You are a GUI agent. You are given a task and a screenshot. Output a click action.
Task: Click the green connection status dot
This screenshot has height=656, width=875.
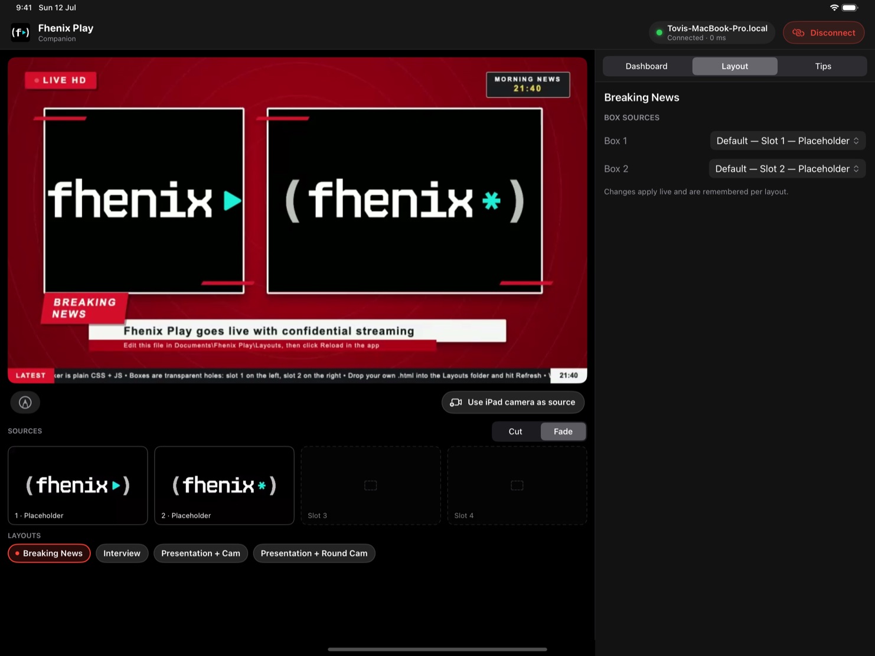click(659, 33)
